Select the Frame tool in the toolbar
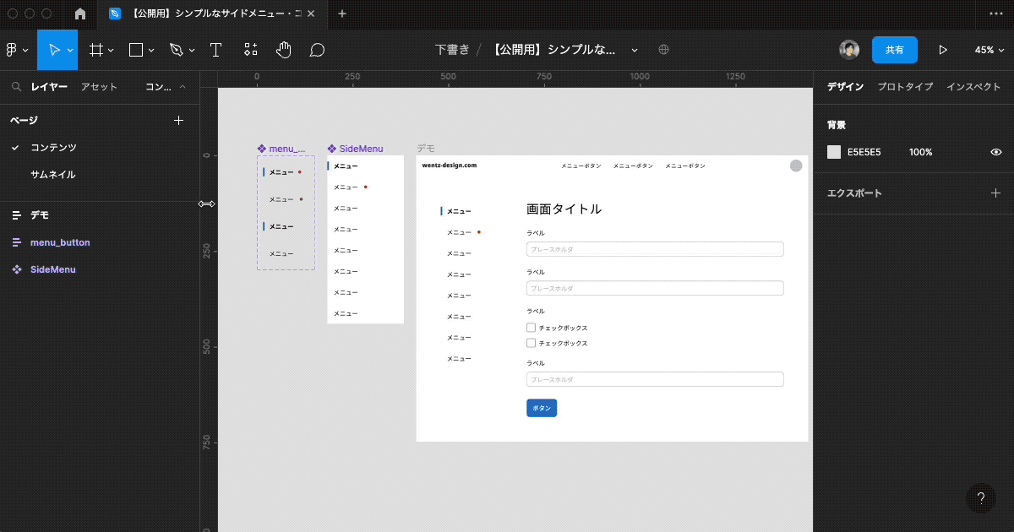1014x532 pixels. click(95, 50)
